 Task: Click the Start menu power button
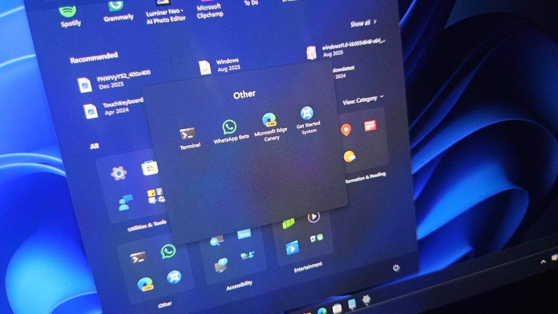(x=396, y=268)
